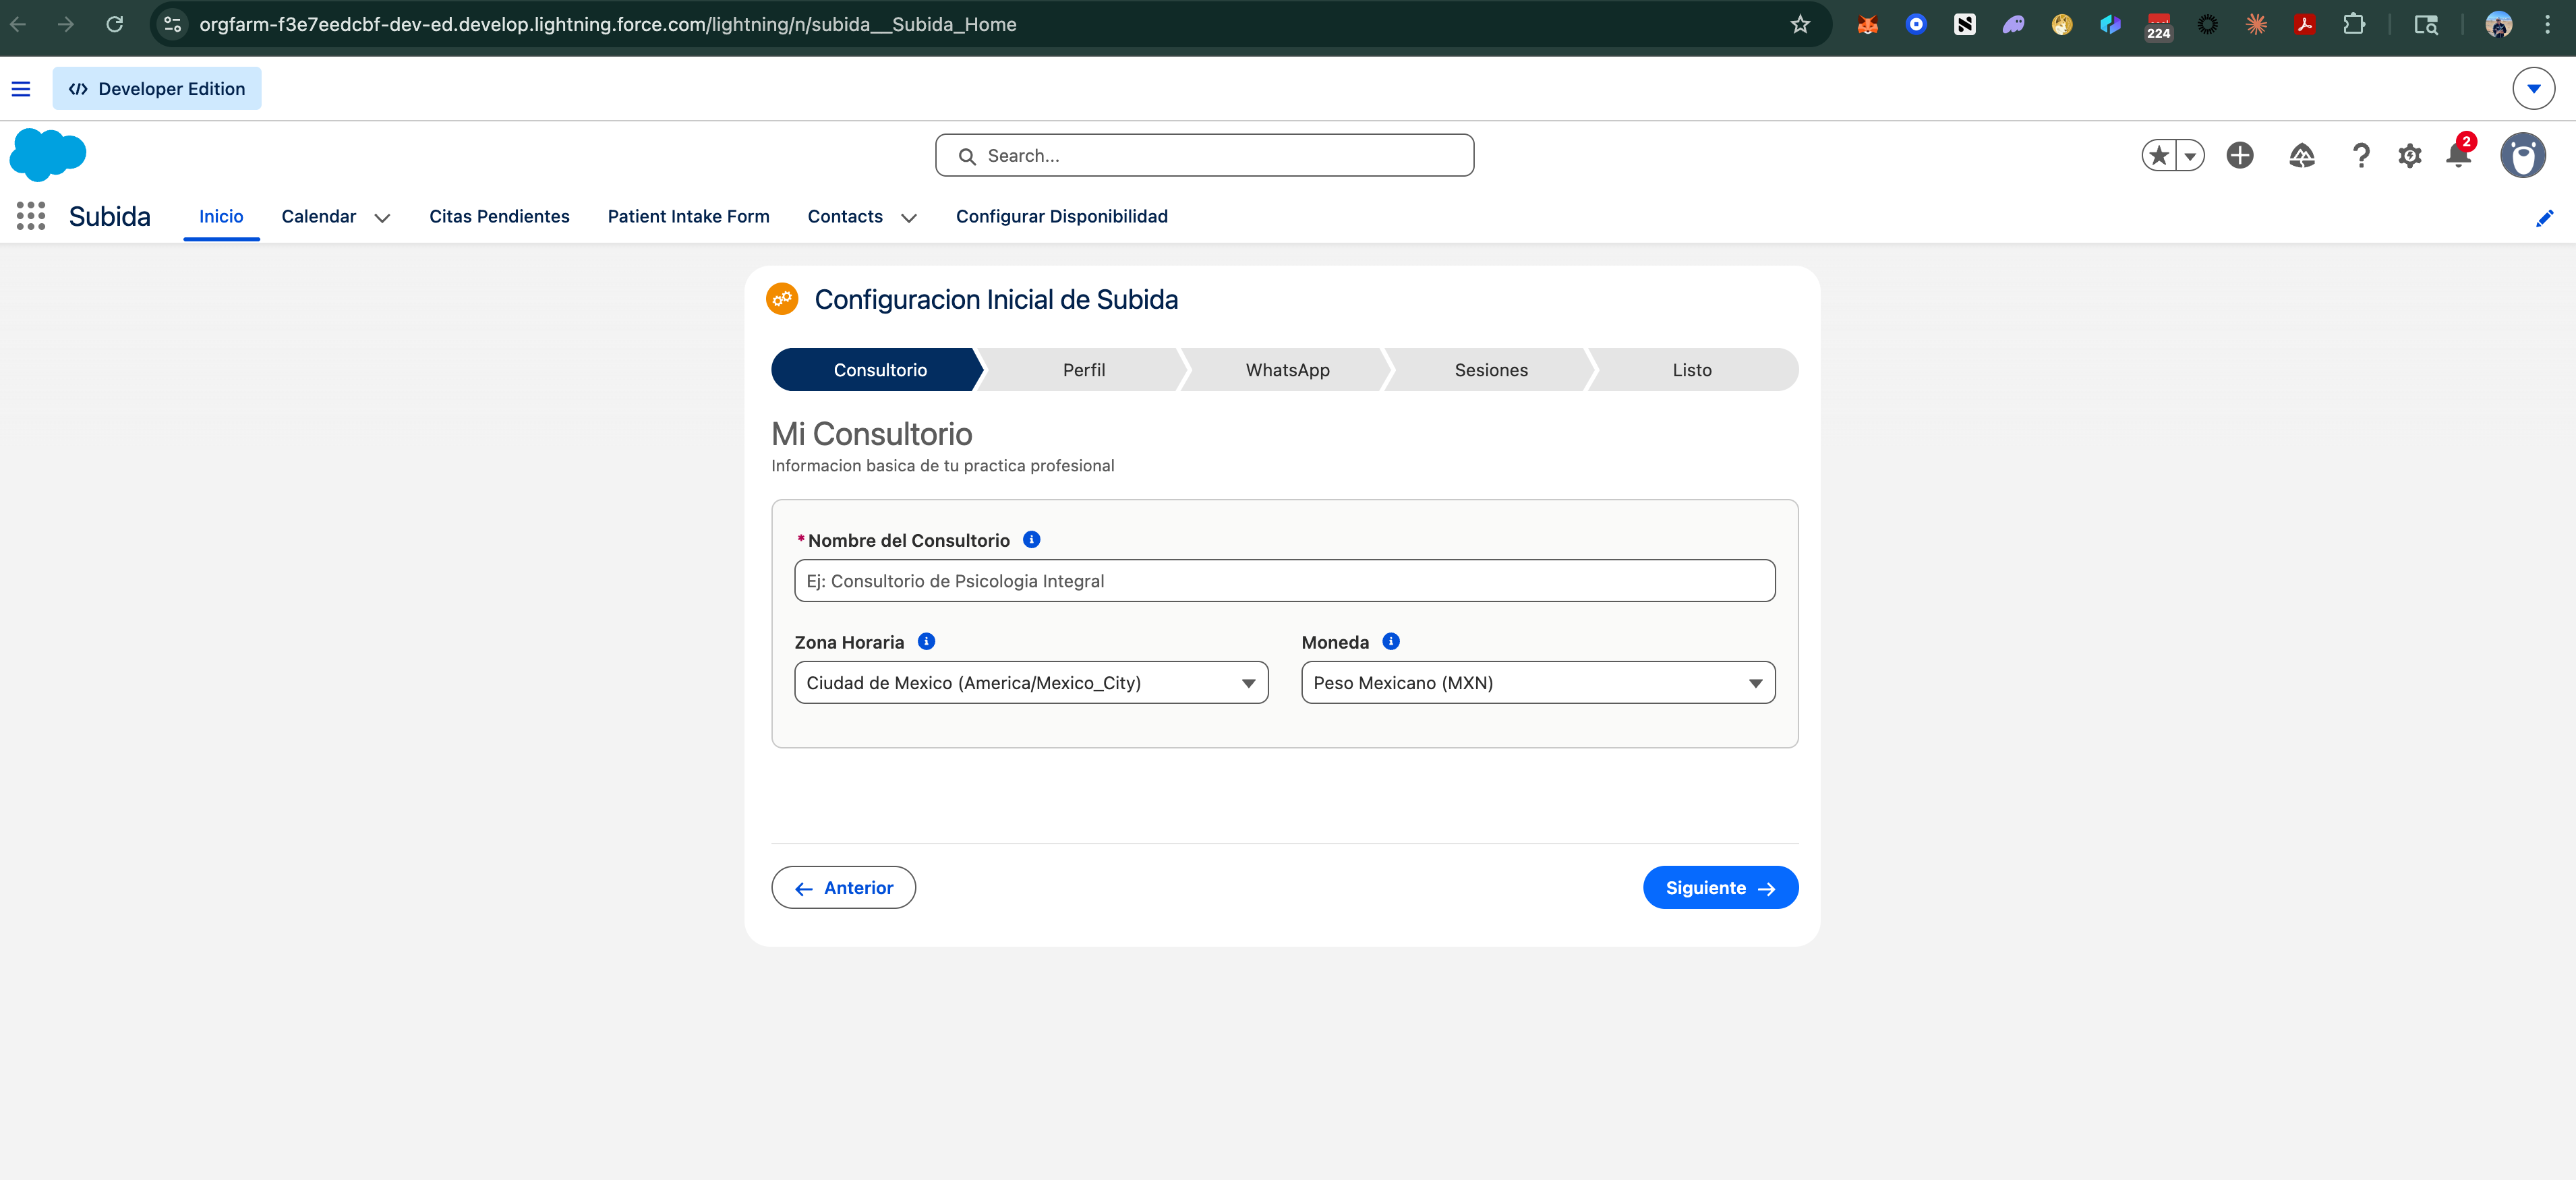Open the Setup gear icon
Viewport: 2576px width, 1180px height.
(2410, 156)
